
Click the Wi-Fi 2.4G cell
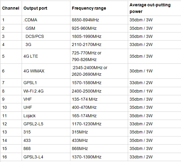(x=33, y=91)
